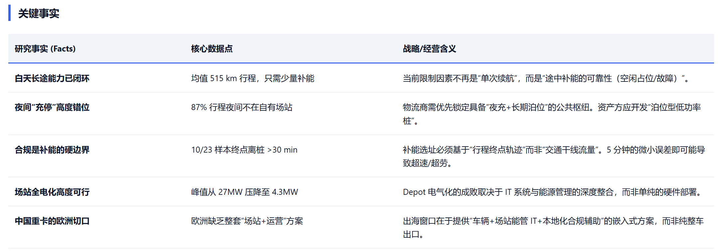This screenshot has height=252, width=722.
Task: Select the 战略/经营含义 column header
Action: 429,49
